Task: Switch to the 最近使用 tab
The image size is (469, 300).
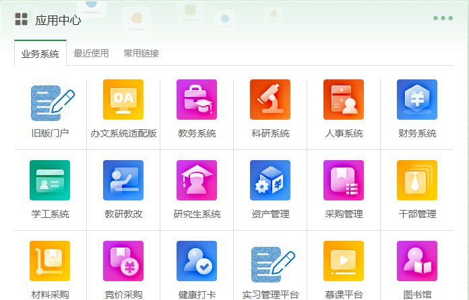Action: coord(91,53)
